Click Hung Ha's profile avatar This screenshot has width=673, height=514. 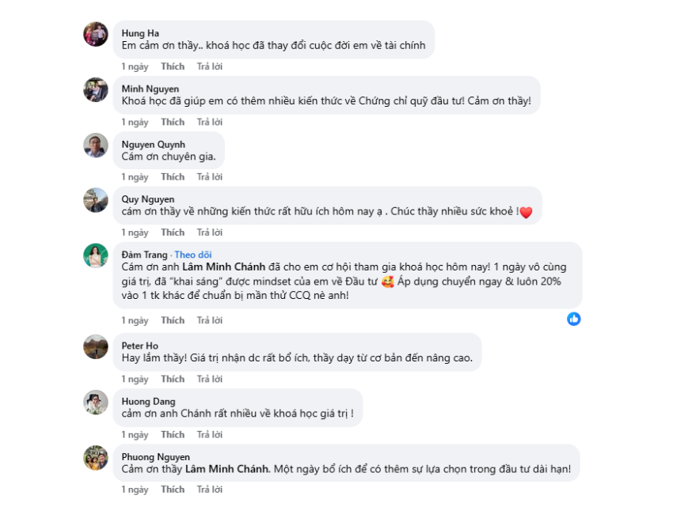click(x=96, y=34)
